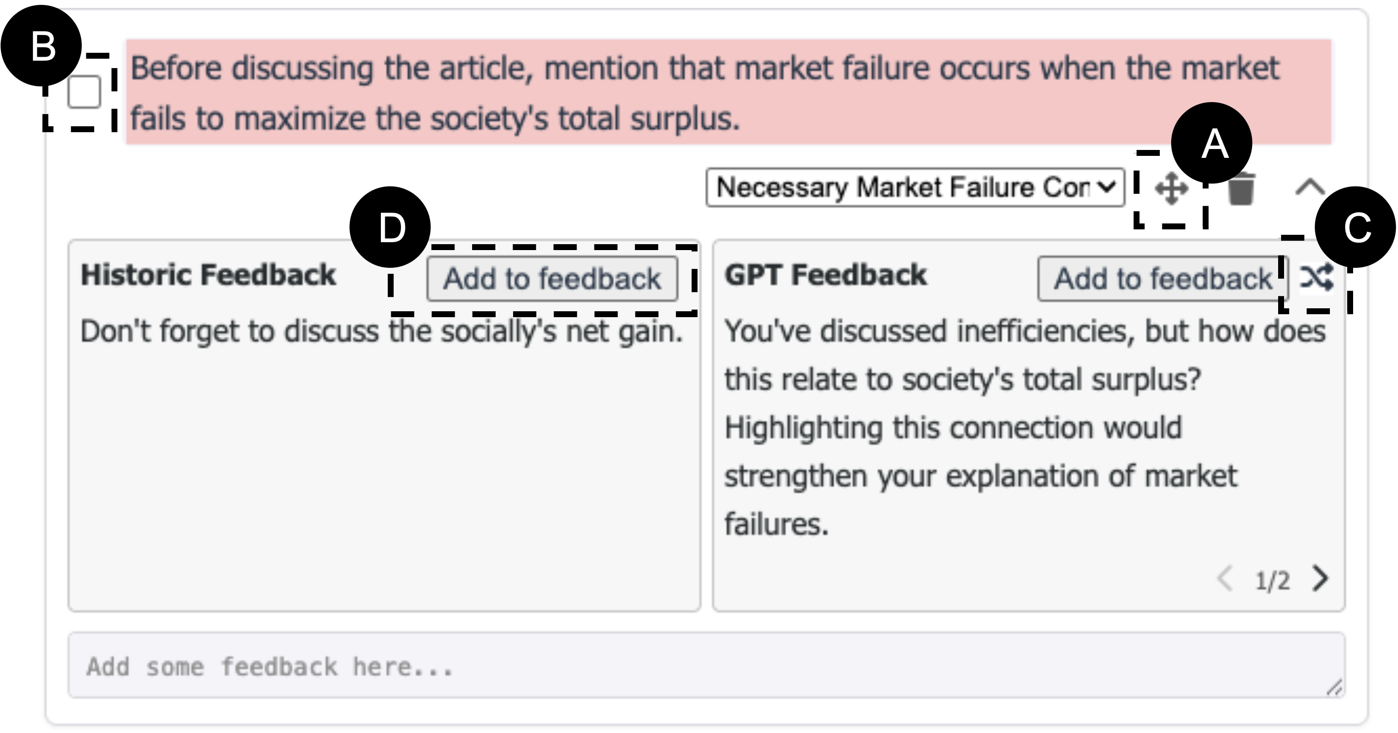Add the Historic Feedback to feedback
1398x733 pixels.
click(x=552, y=279)
